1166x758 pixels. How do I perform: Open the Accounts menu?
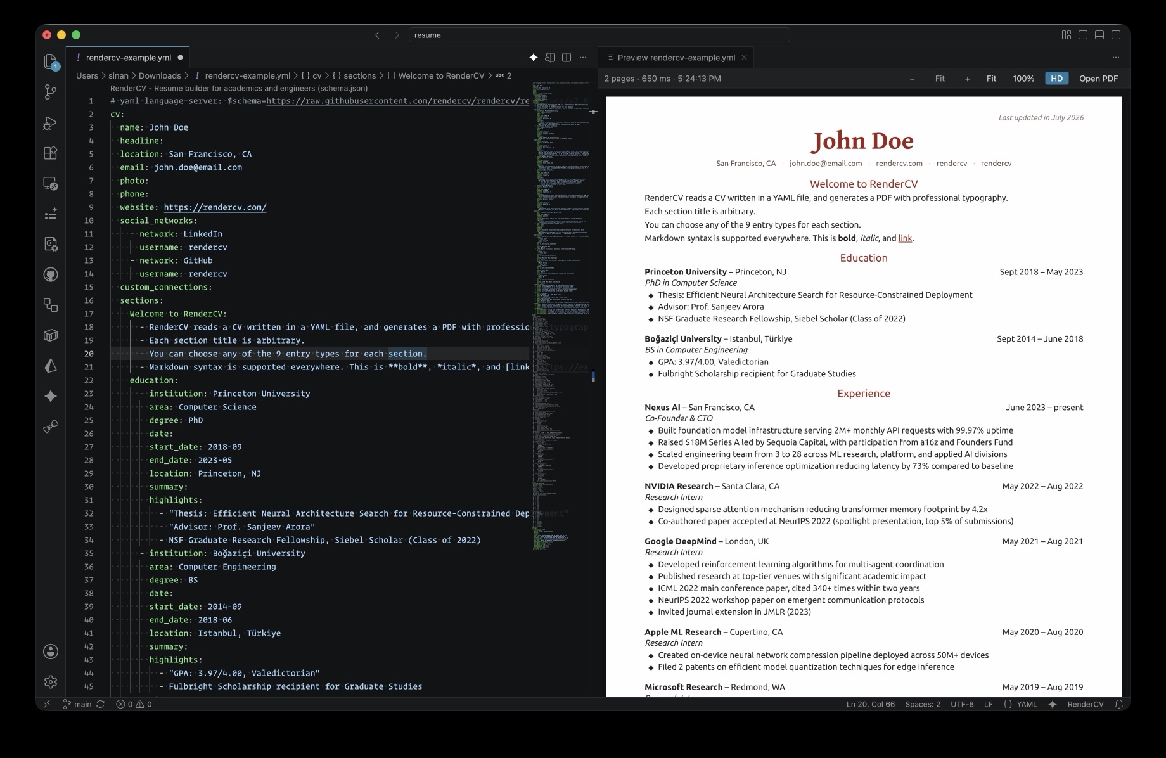[51, 652]
